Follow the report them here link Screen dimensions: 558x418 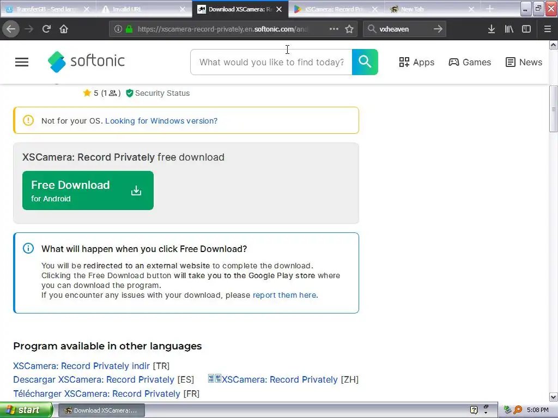coord(284,295)
